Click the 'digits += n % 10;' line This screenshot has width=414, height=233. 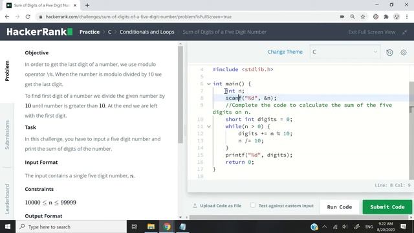pos(265,134)
